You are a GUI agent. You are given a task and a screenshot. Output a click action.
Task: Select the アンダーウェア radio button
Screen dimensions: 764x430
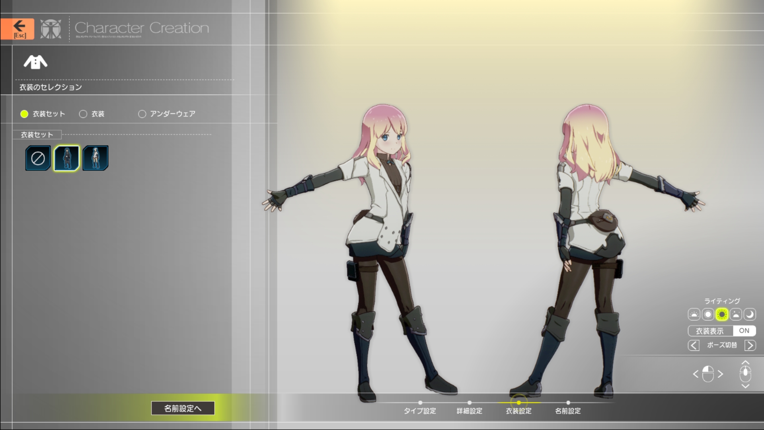(x=142, y=114)
